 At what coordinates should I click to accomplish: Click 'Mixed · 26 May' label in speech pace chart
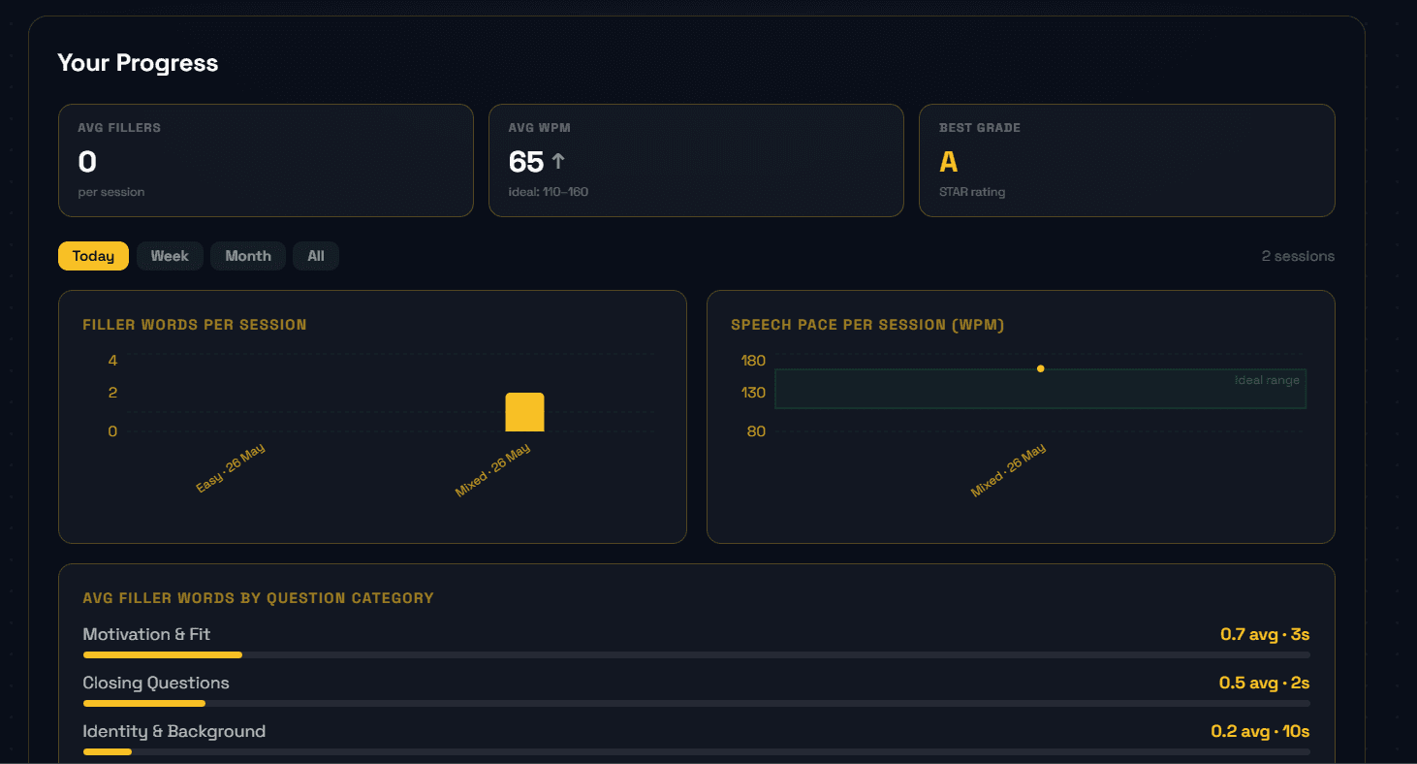(x=1009, y=471)
